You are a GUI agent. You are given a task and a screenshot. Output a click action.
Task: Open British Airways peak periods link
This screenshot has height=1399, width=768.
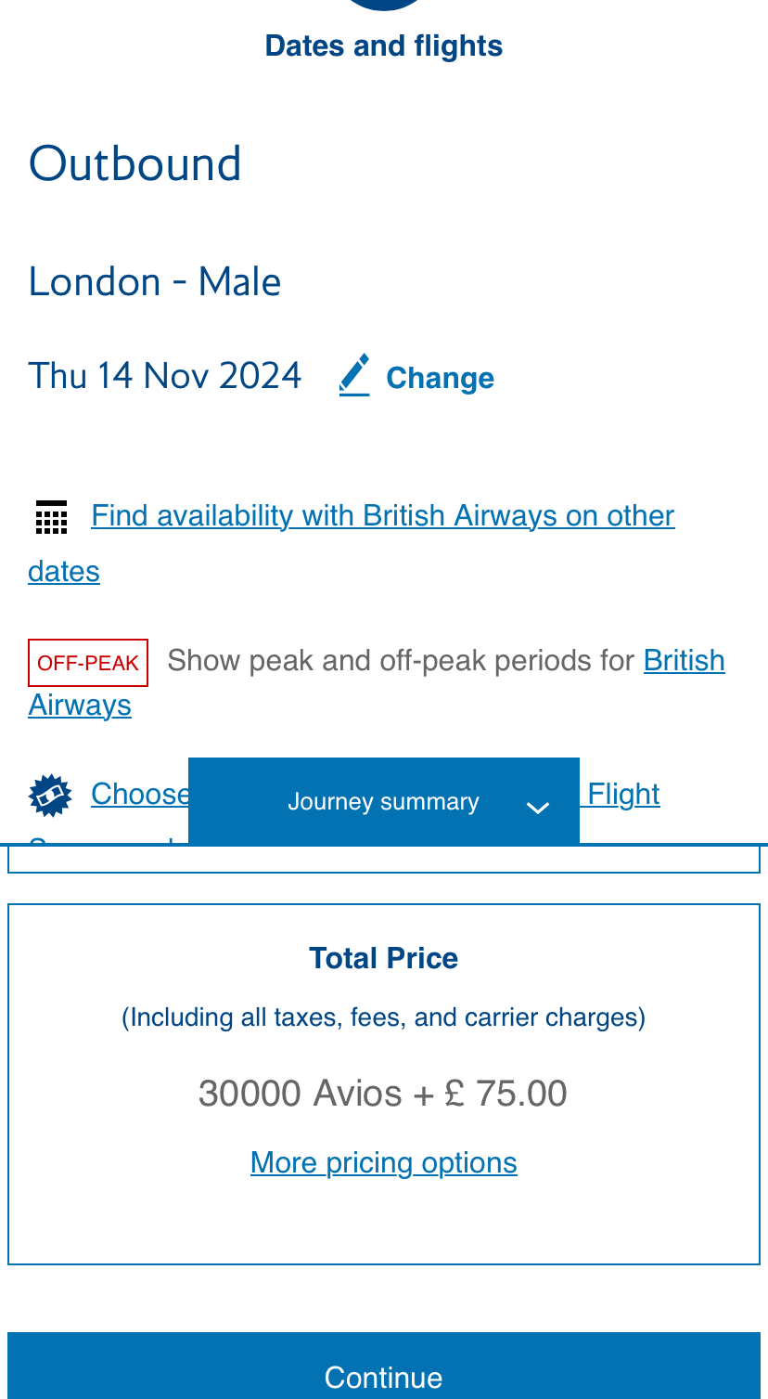pos(684,661)
